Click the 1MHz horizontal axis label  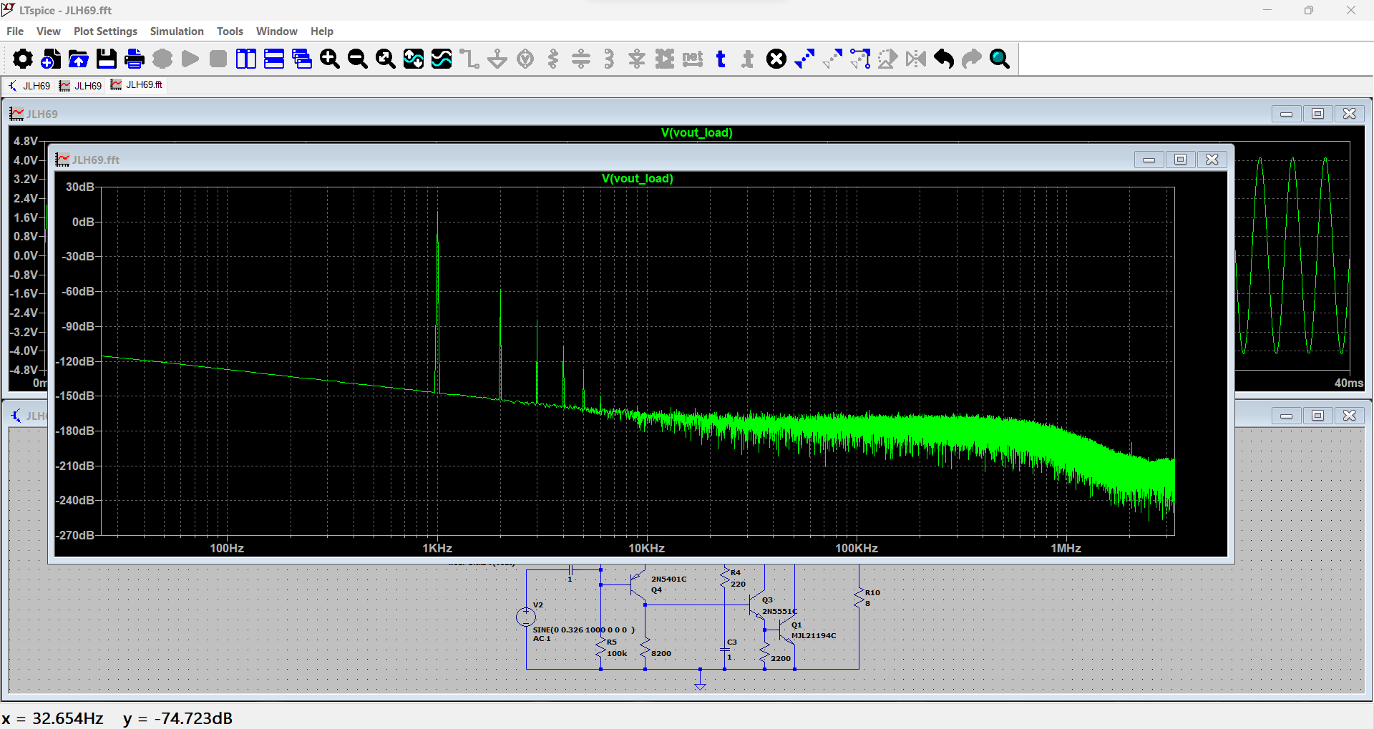(1066, 549)
